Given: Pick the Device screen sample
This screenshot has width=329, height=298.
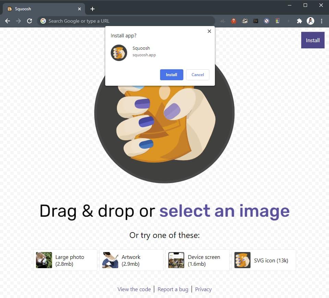Looking at the screenshot, I should [197, 260].
